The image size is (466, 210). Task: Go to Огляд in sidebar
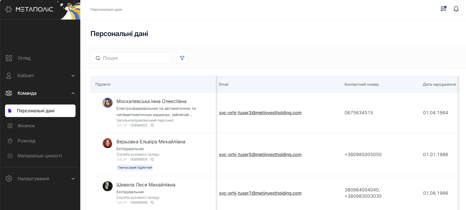24,58
